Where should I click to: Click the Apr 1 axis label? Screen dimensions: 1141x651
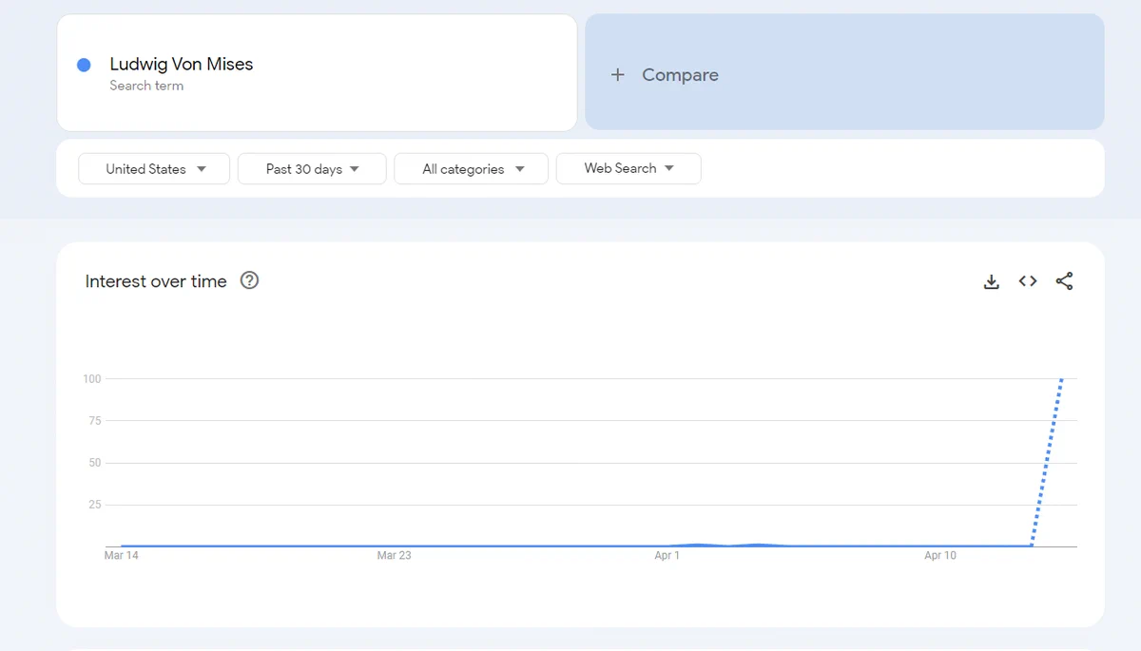[x=667, y=555]
